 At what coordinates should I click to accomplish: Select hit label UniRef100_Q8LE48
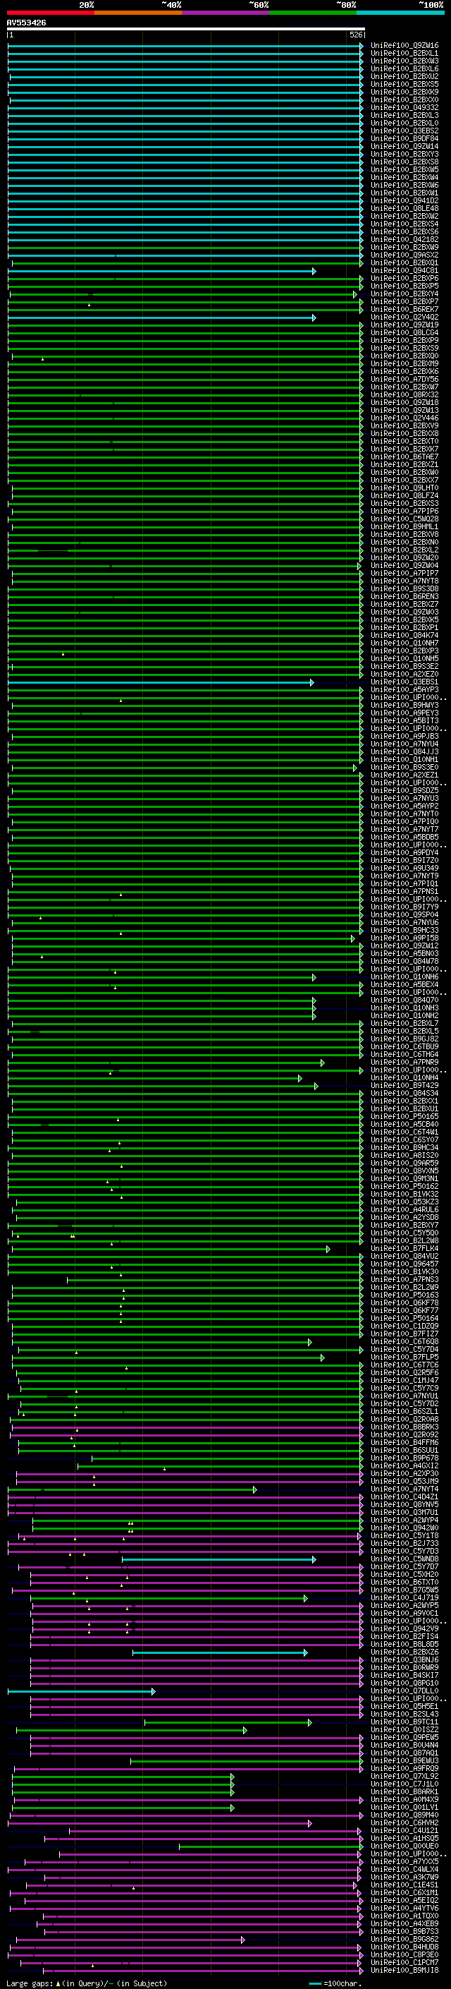[x=404, y=208]
